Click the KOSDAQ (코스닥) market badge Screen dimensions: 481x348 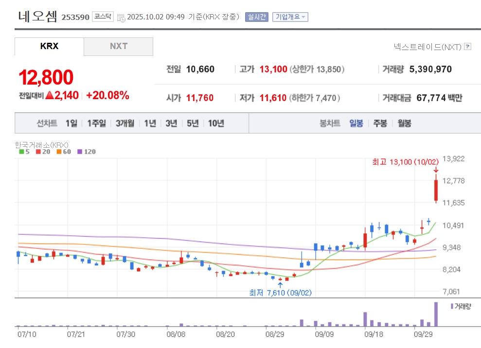point(103,17)
